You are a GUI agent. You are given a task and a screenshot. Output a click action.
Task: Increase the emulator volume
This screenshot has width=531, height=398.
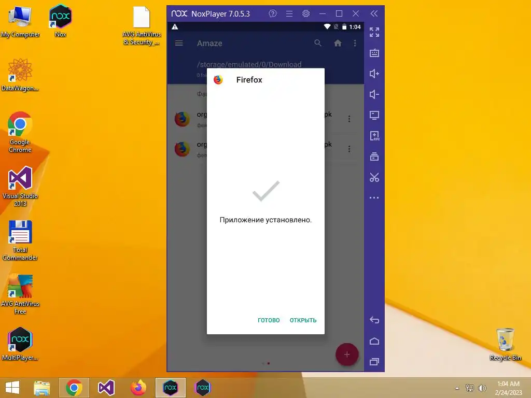(x=374, y=74)
